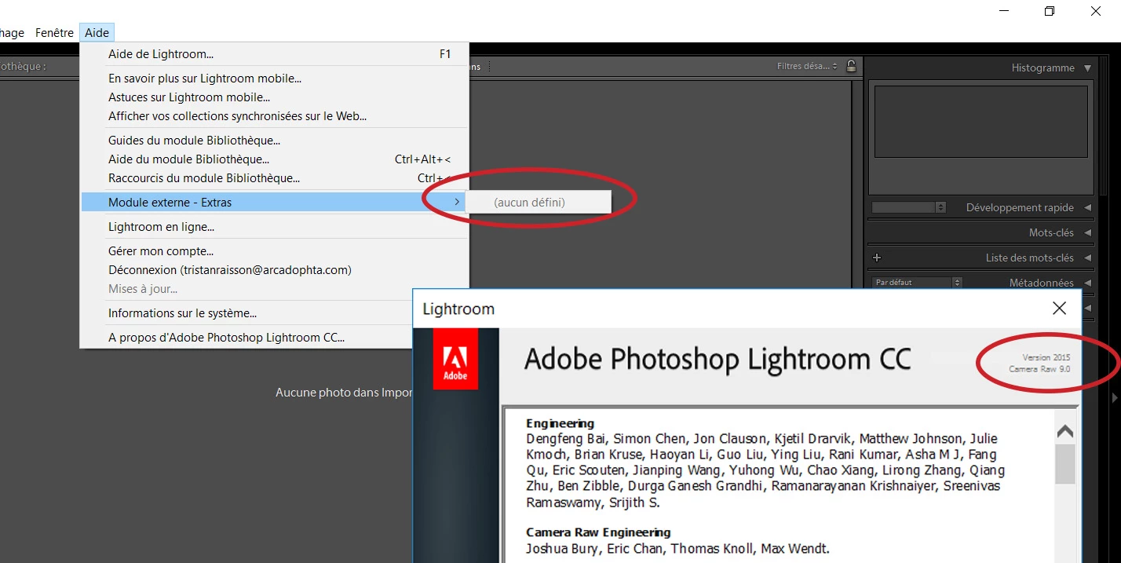Open the Par défaut metadata dropdown
This screenshot has height=563, width=1121.
(917, 282)
